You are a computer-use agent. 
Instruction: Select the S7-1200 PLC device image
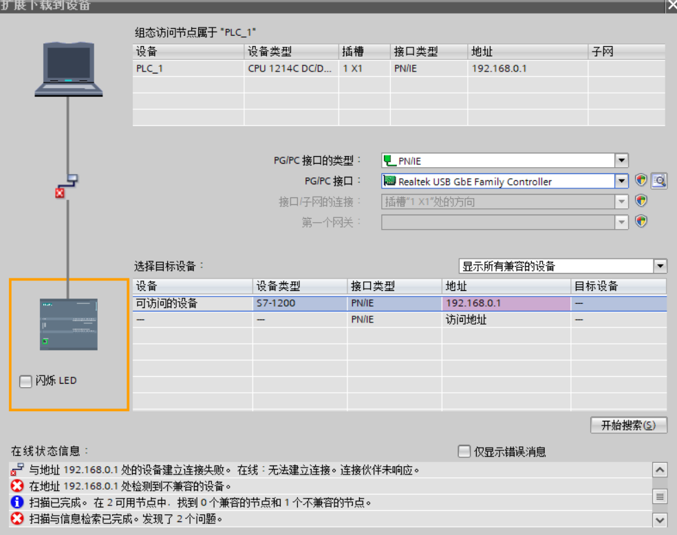click(x=68, y=325)
